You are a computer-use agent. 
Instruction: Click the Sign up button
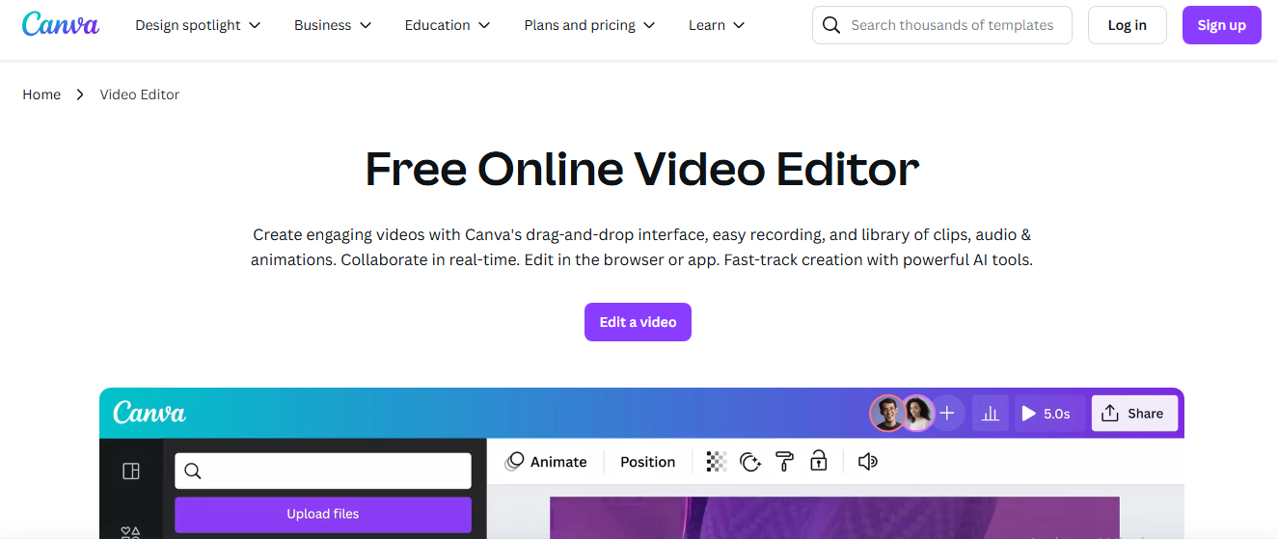pyautogui.click(x=1221, y=25)
